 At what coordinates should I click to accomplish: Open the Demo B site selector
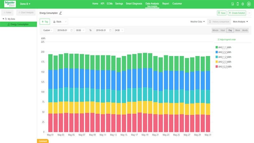point(25,4)
